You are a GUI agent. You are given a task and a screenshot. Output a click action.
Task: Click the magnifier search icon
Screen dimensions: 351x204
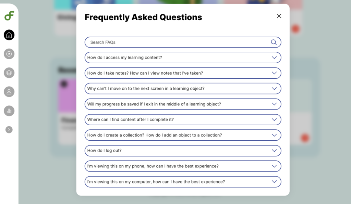(274, 42)
